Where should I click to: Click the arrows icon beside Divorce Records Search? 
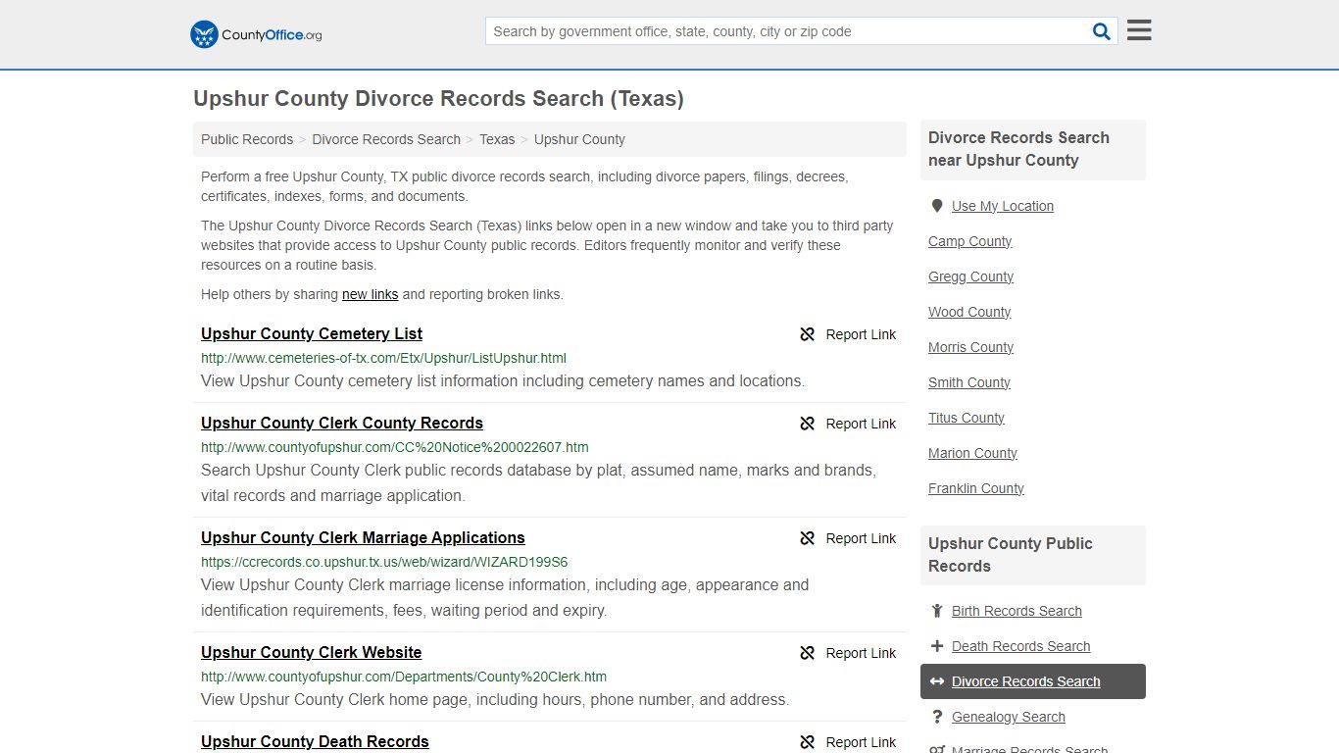click(x=937, y=681)
